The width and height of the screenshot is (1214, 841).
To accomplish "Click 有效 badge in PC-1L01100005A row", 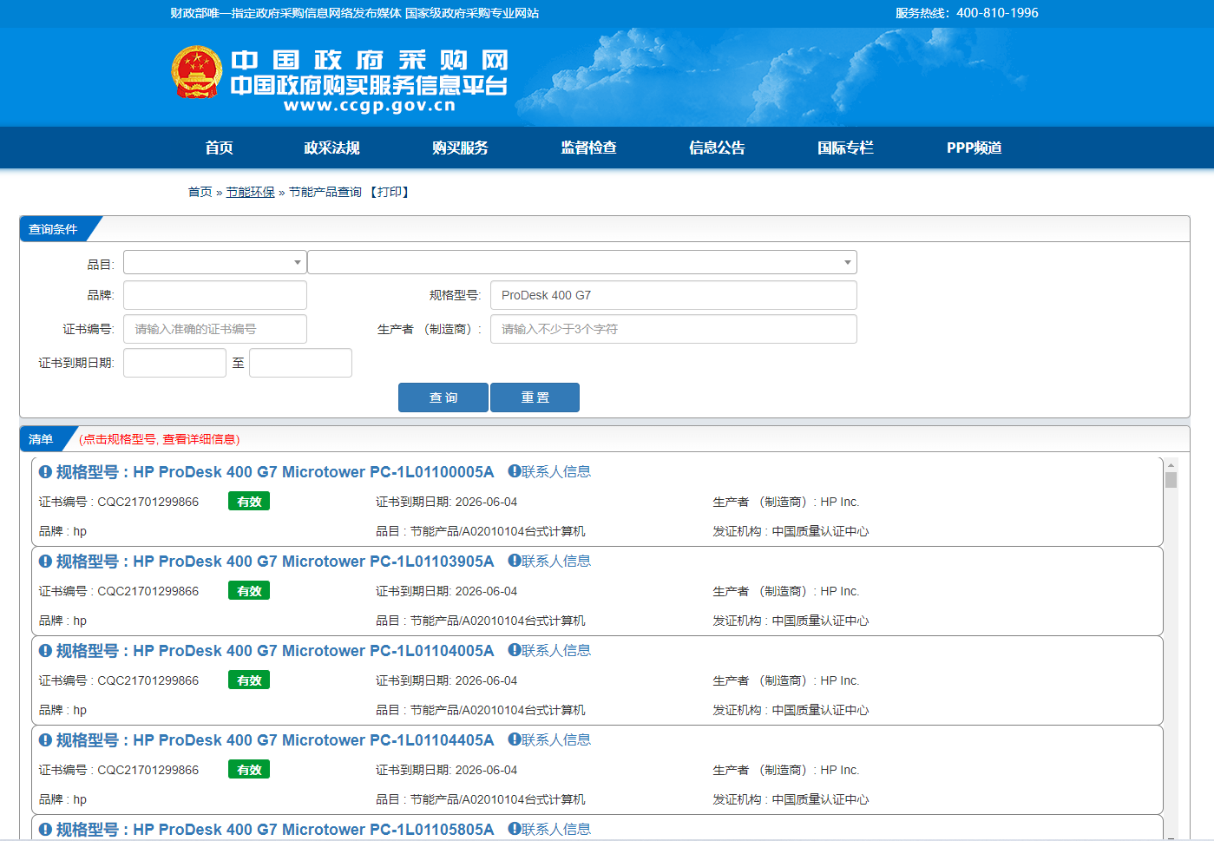I will click(249, 502).
